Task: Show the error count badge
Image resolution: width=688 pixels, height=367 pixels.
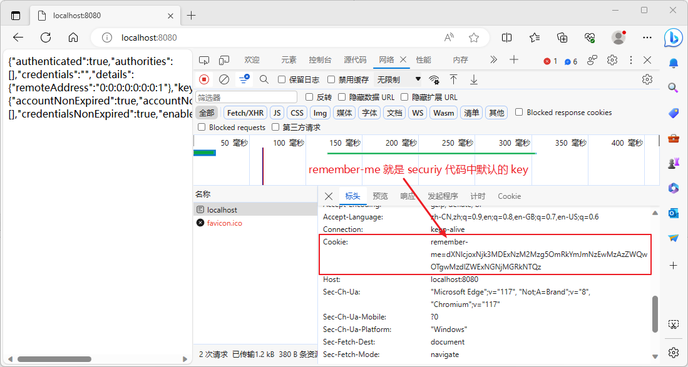Action: tap(550, 61)
